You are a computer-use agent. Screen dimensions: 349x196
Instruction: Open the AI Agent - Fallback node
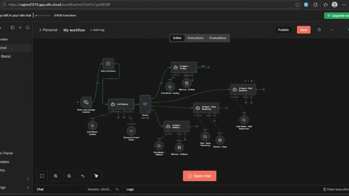[176, 126]
